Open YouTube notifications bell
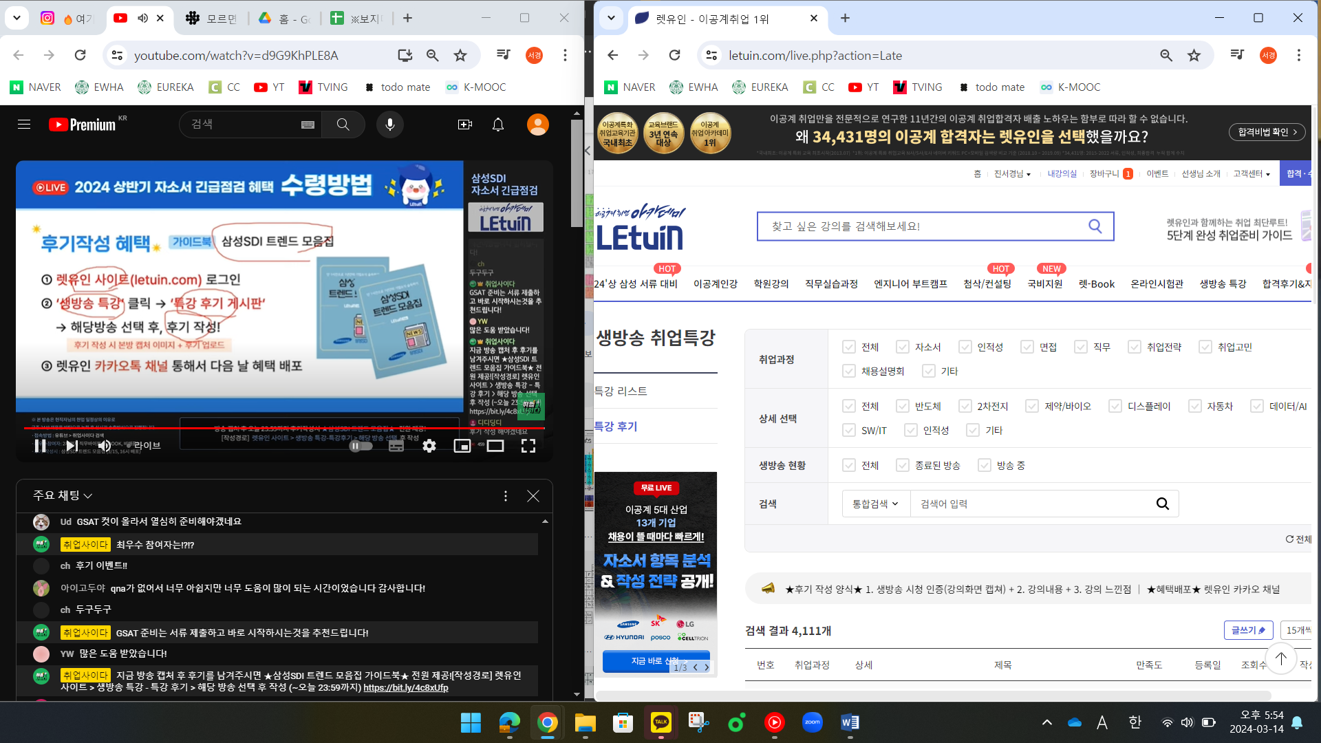Image resolution: width=1321 pixels, height=743 pixels. pos(498,125)
